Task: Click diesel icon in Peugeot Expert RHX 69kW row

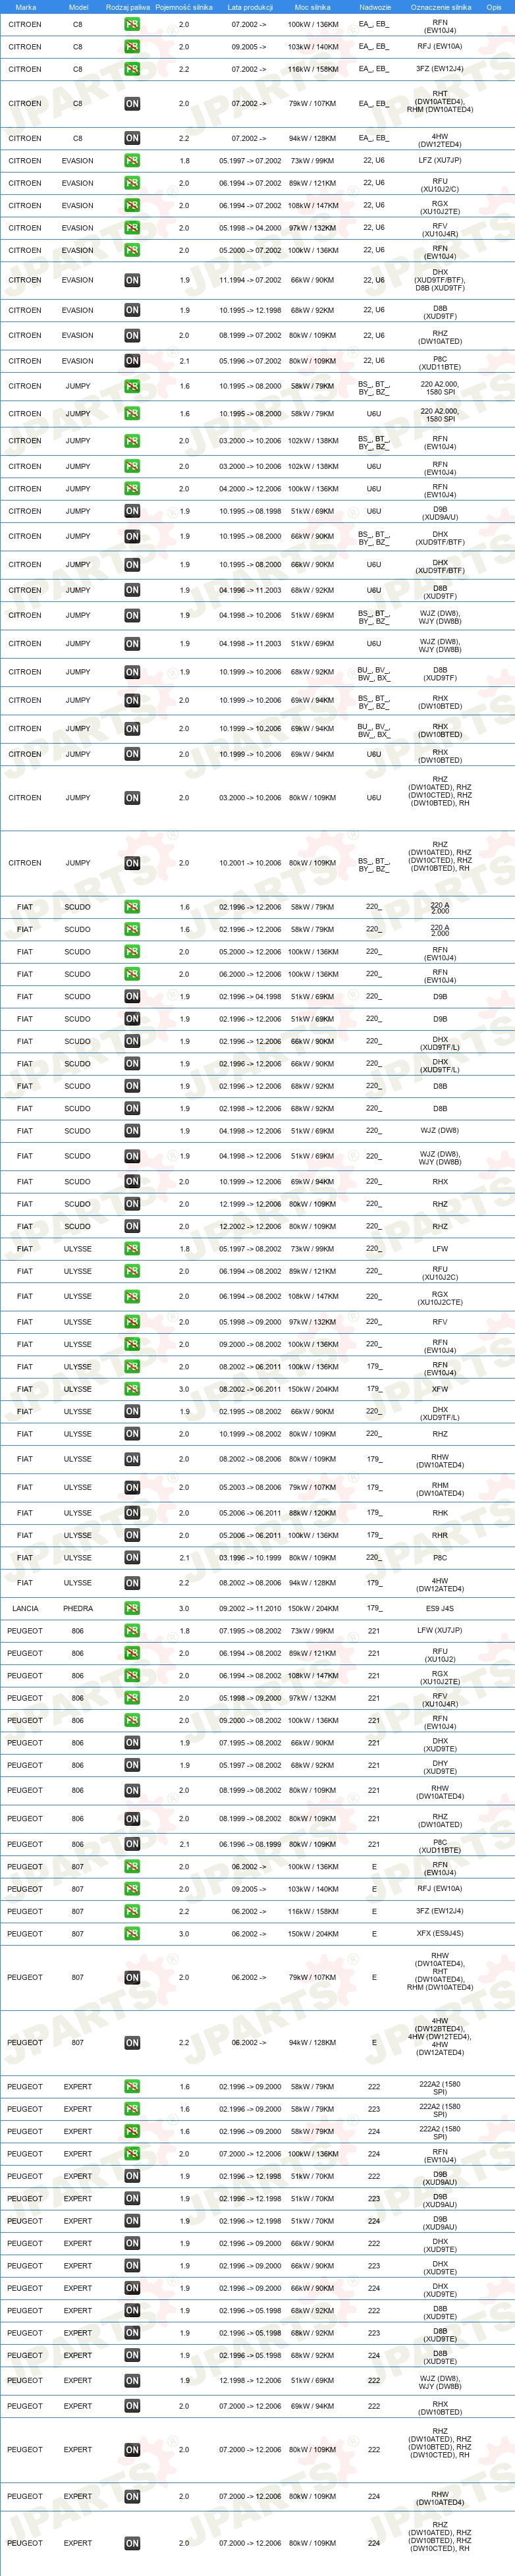Action: click(x=132, y=2406)
